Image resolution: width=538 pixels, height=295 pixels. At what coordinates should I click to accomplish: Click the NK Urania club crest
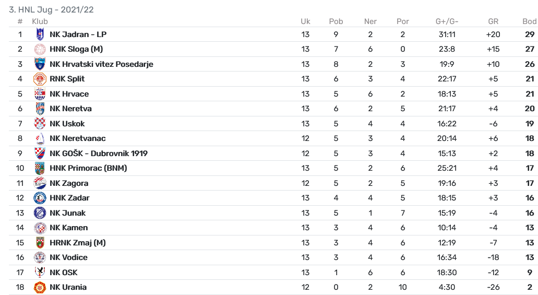point(40,288)
